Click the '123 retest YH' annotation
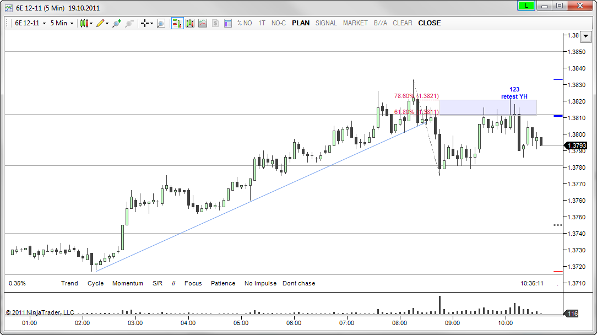The image size is (597, 335). pyautogui.click(x=514, y=93)
